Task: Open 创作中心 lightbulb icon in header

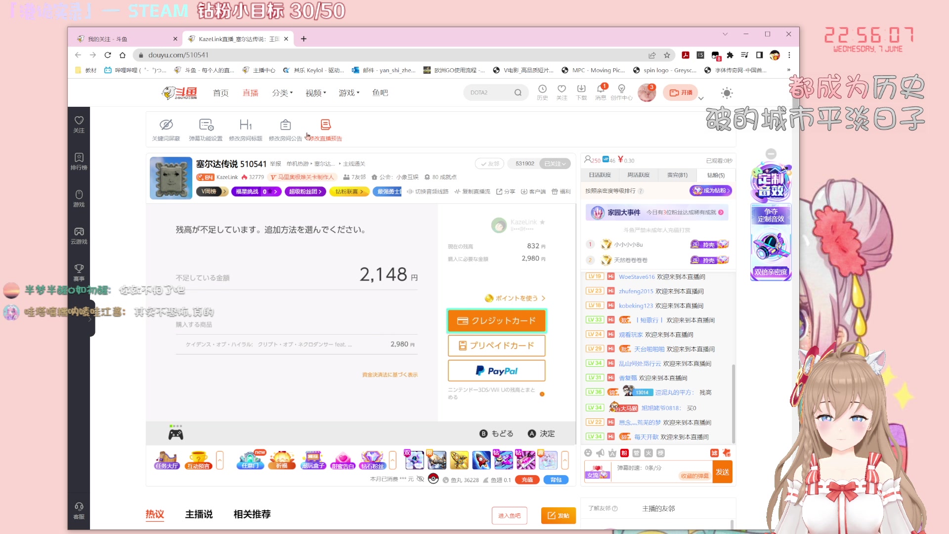Action: (621, 92)
